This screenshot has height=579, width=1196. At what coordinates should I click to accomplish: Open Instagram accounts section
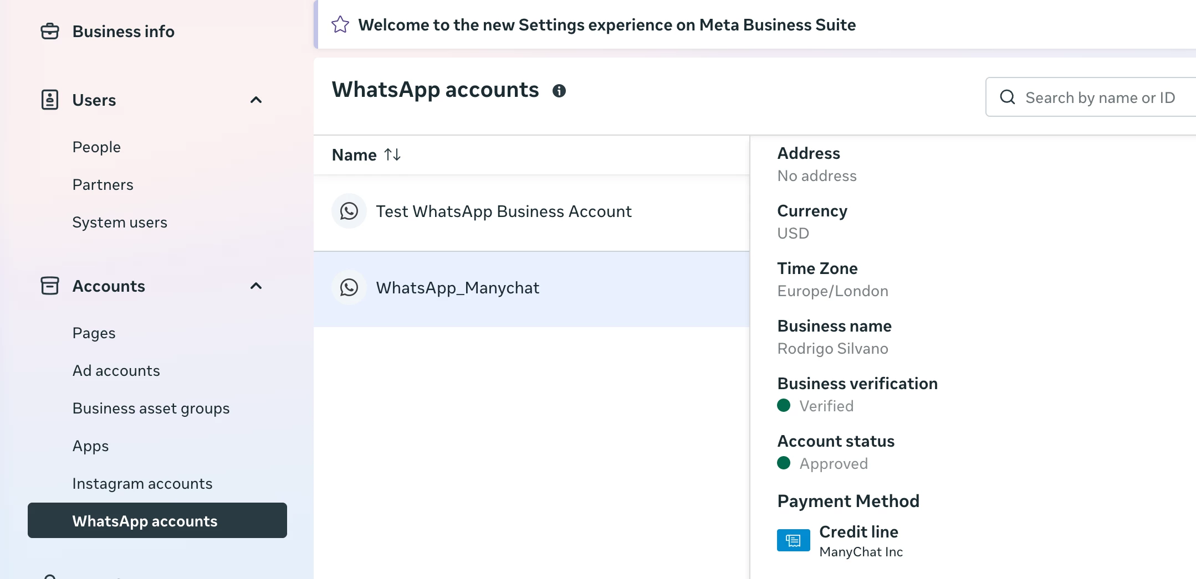point(142,483)
